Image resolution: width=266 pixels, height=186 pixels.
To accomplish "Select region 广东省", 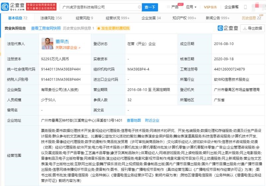I will pos(219,100).
